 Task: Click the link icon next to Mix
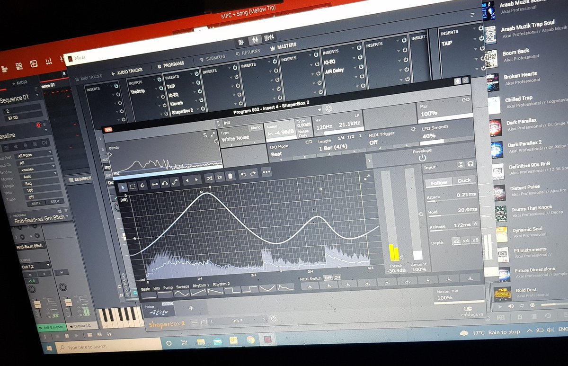tap(465, 100)
